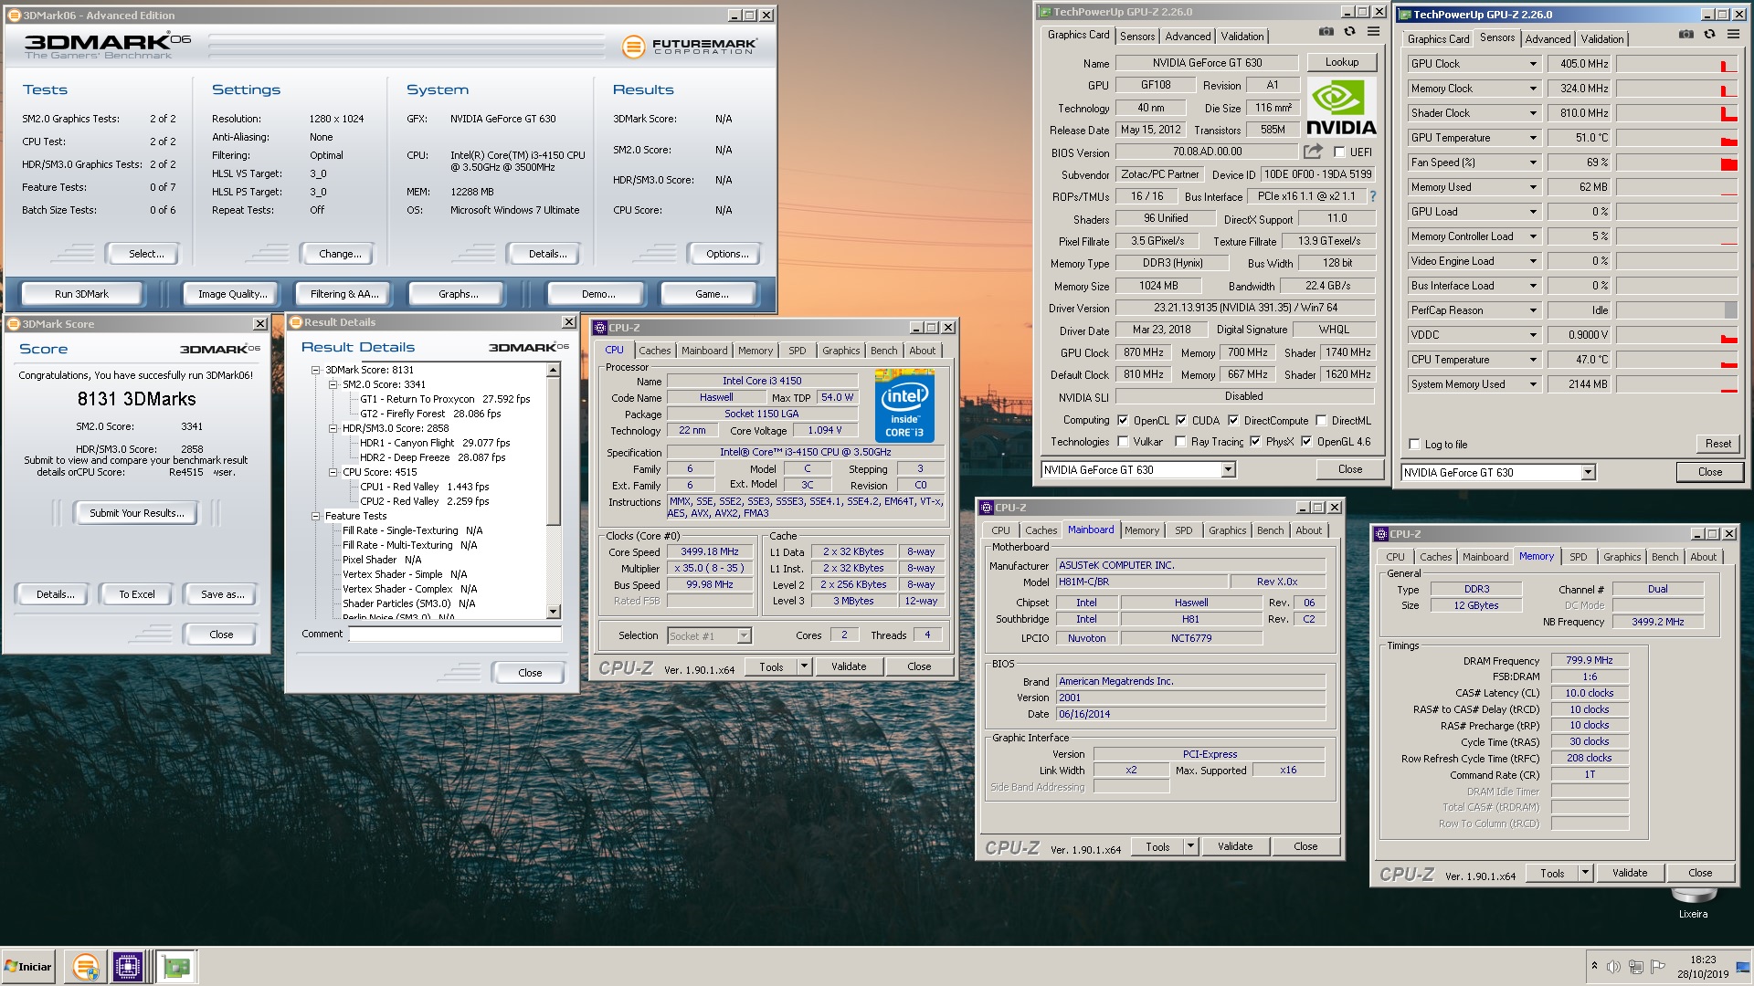Click the volume speaker tray icon

(1613, 966)
